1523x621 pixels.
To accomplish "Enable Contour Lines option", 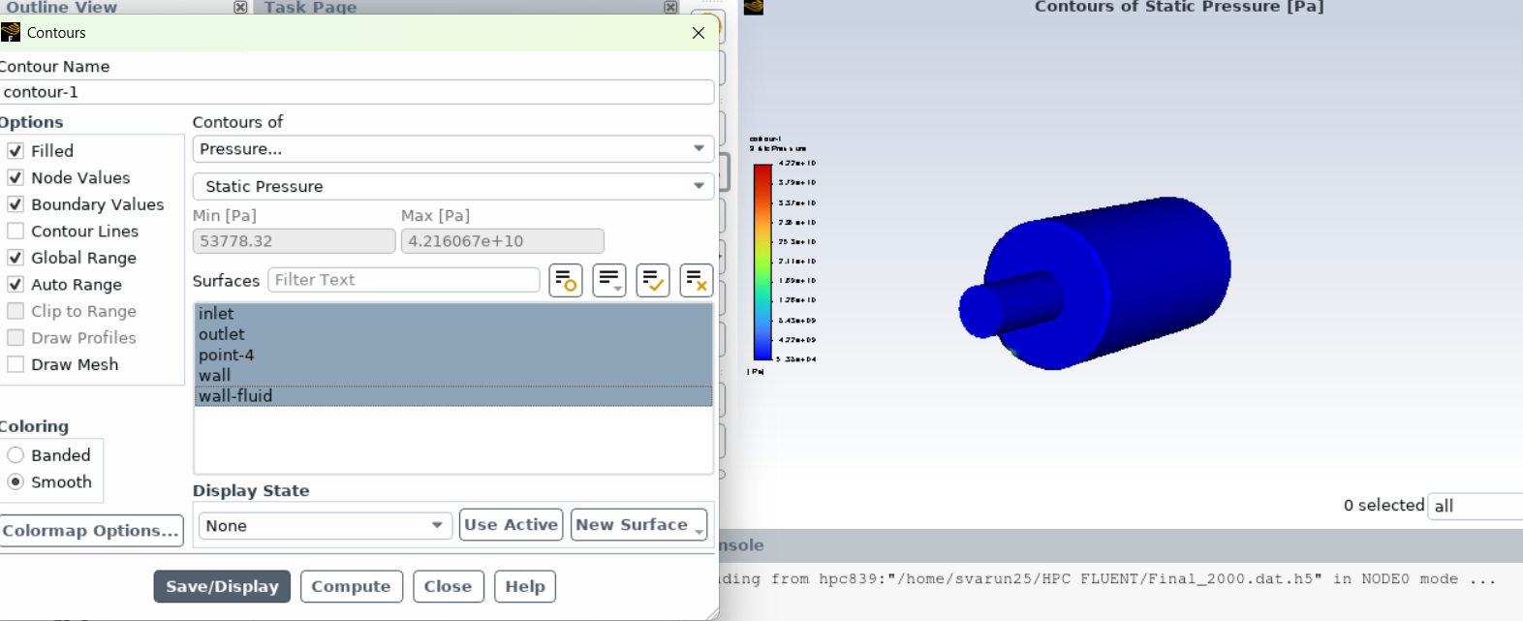I will pyautogui.click(x=16, y=231).
